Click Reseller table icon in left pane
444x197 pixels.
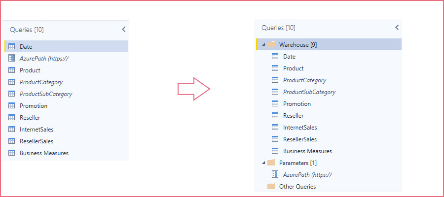[12, 117]
